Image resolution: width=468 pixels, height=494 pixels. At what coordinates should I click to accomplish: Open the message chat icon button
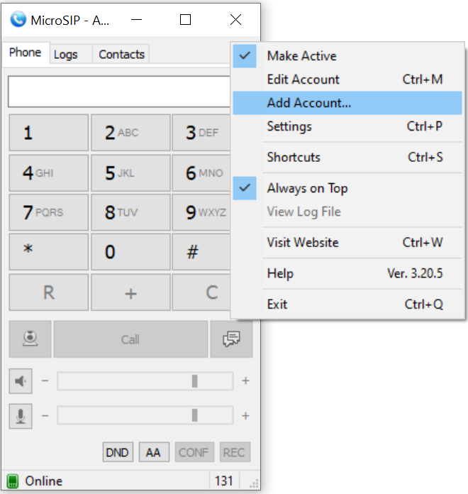point(231,339)
